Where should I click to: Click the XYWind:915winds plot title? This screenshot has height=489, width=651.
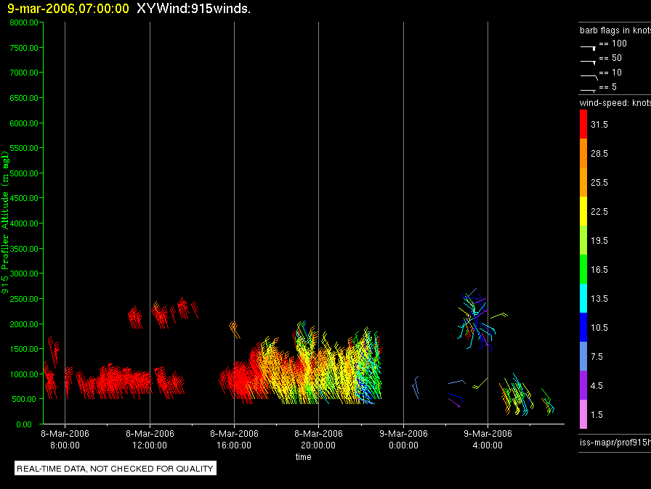[193, 9]
